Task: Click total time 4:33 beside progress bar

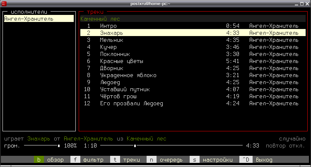Action: [x=253, y=146]
